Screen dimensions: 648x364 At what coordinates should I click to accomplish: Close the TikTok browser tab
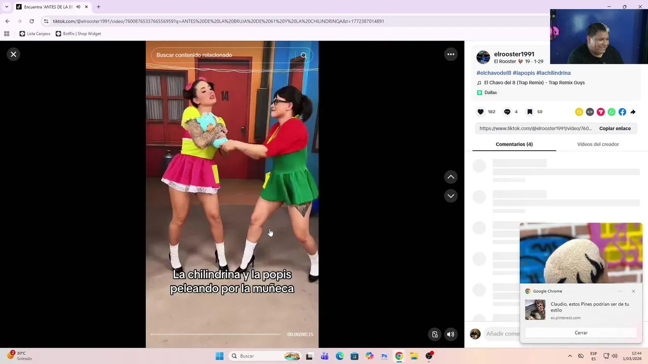(86, 7)
